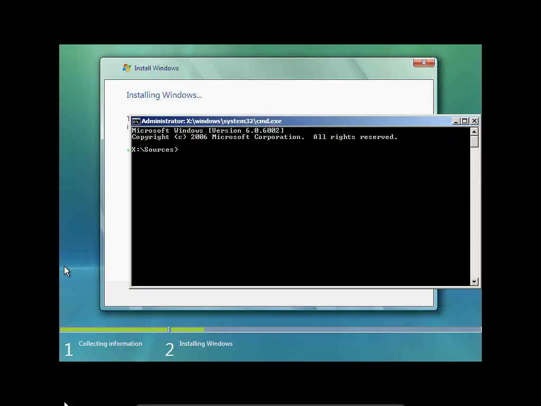The height and width of the screenshot is (406, 541).
Task: Click the Installing Windows... heading
Action: [x=164, y=95]
